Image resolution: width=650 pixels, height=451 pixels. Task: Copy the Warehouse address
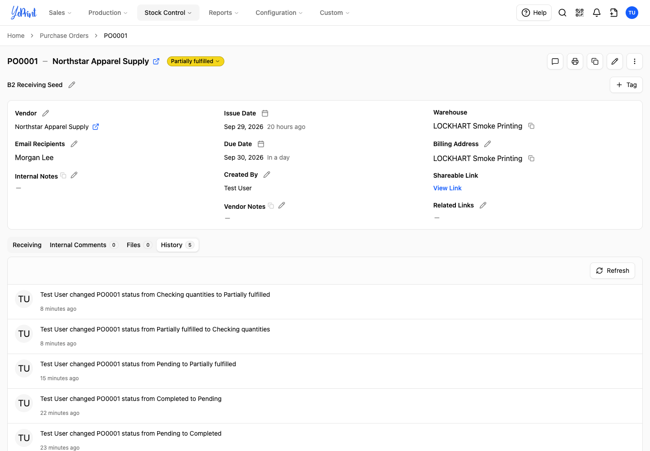point(531,126)
